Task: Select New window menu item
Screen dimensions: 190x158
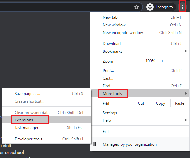Action: [140, 25]
